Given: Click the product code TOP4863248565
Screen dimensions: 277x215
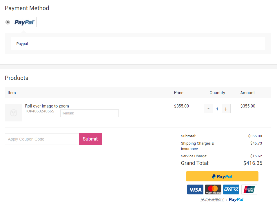Looking at the screenshot, I should pyautogui.click(x=40, y=111).
